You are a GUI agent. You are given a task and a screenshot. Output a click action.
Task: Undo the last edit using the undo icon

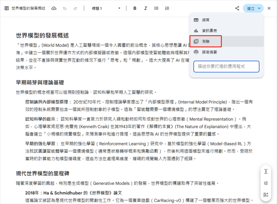[65, 8]
